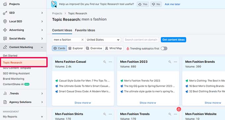
Task: Click the trending fire badge on Men Fashion Trends
Action: point(179,109)
